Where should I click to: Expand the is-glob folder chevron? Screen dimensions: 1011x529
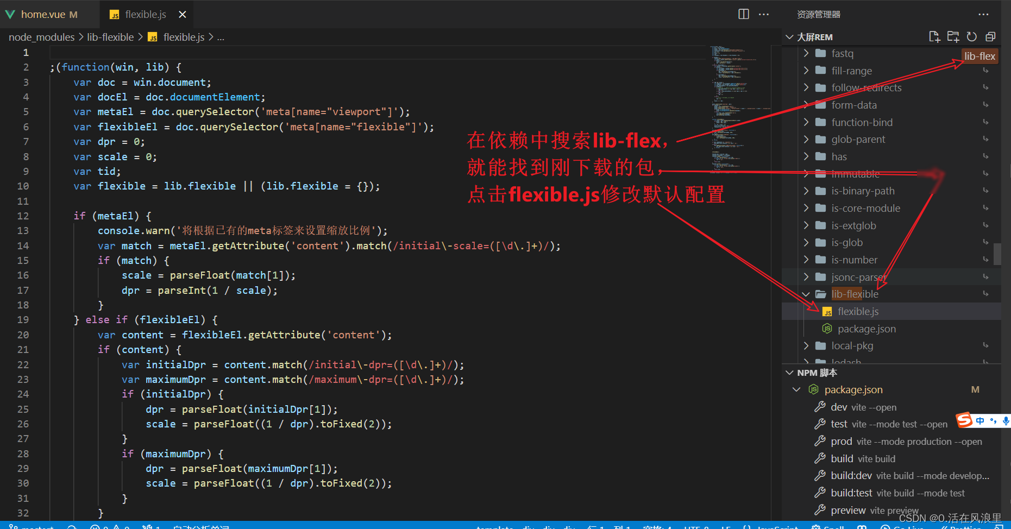[806, 242]
